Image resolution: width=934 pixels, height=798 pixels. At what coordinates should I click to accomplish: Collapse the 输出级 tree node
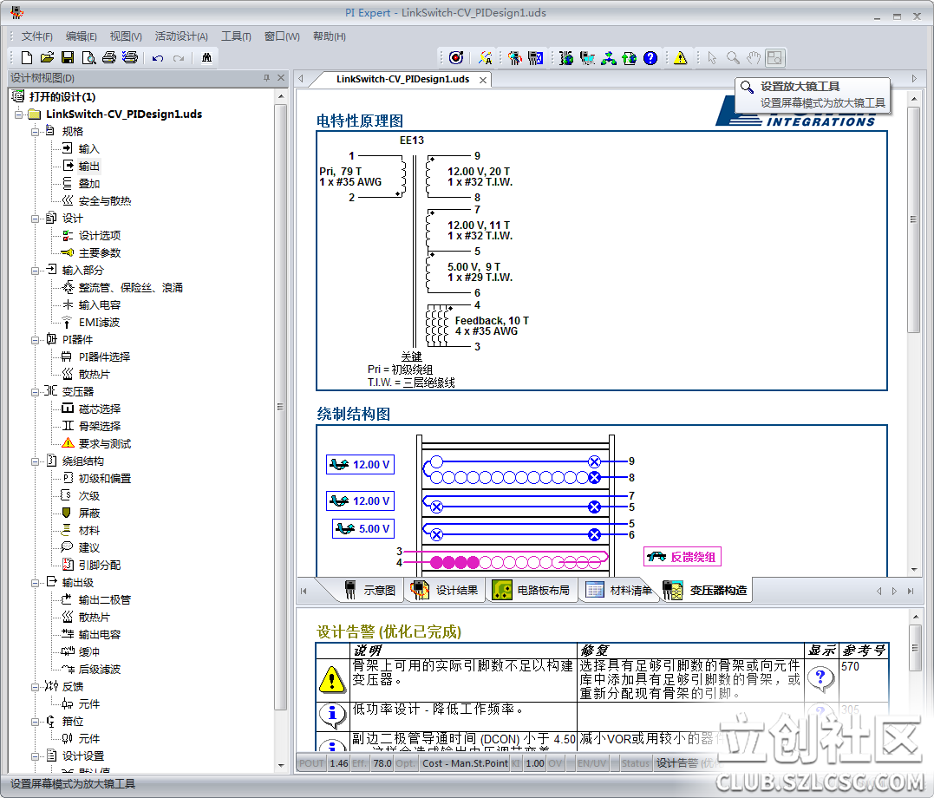click(x=36, y=583)
